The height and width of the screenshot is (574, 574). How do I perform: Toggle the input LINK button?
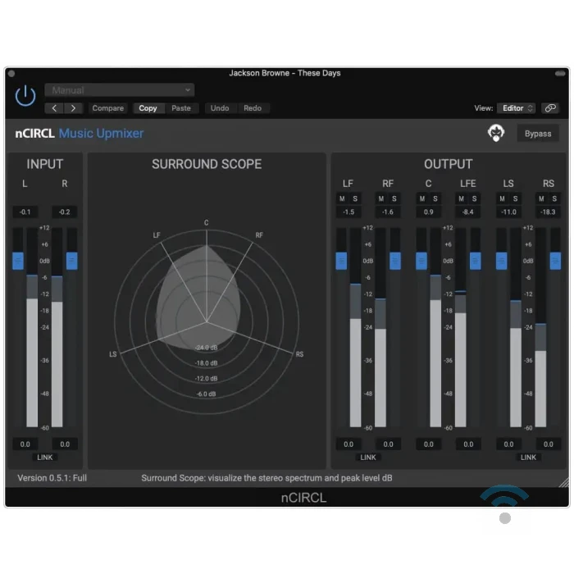44,458
